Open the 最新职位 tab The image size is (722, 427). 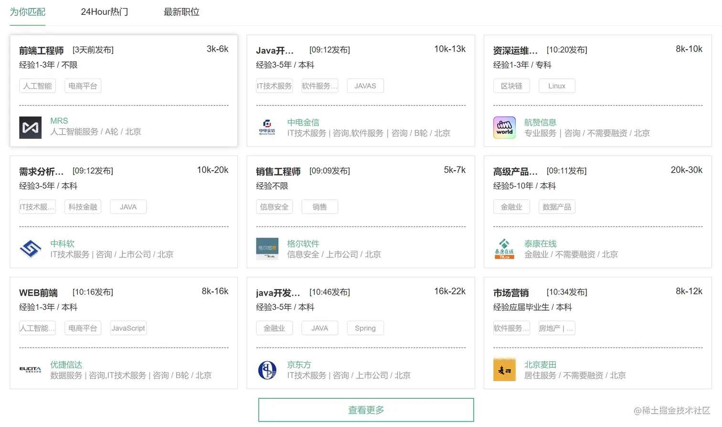coord(182,11)
